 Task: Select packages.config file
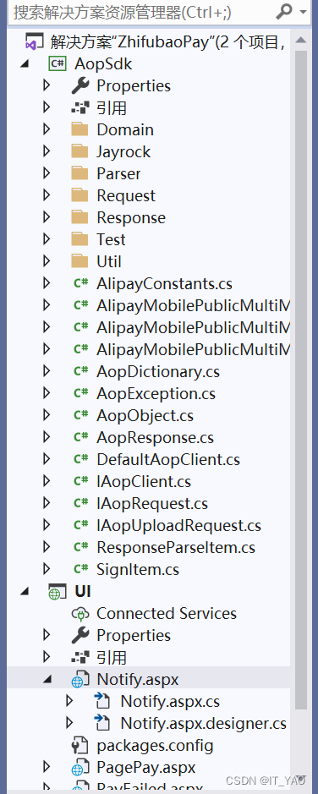click(155, 746)
